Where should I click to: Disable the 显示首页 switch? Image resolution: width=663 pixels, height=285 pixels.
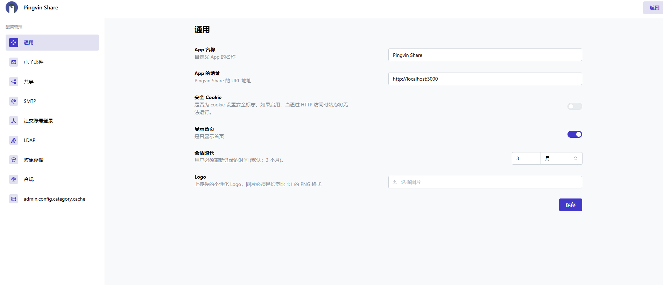574,134
